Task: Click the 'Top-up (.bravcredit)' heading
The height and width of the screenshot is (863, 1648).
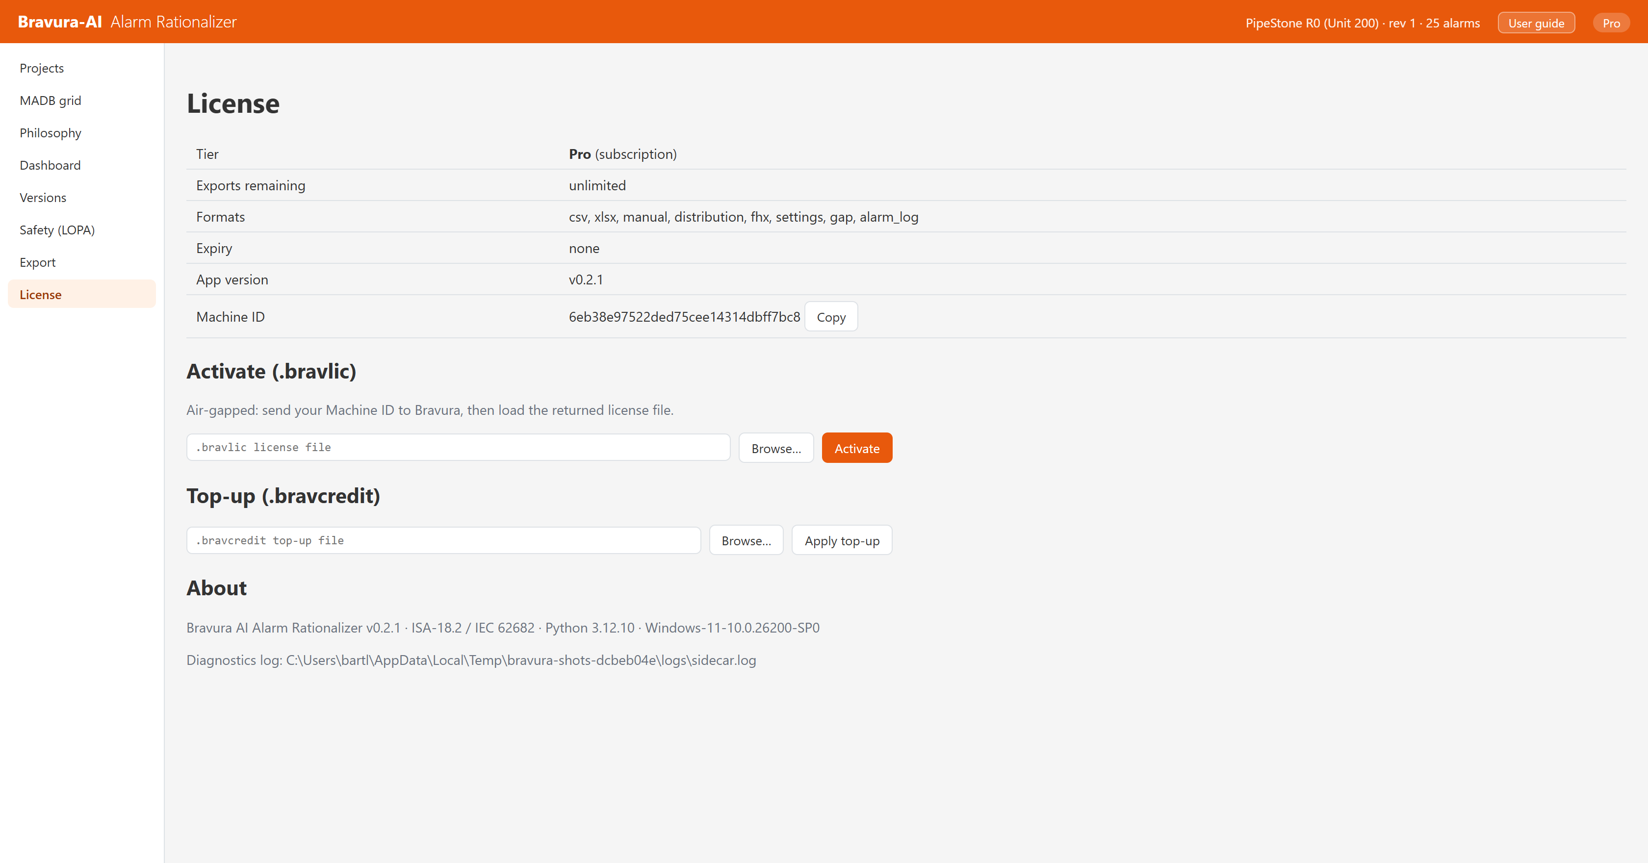Action: tap(283, 496)
